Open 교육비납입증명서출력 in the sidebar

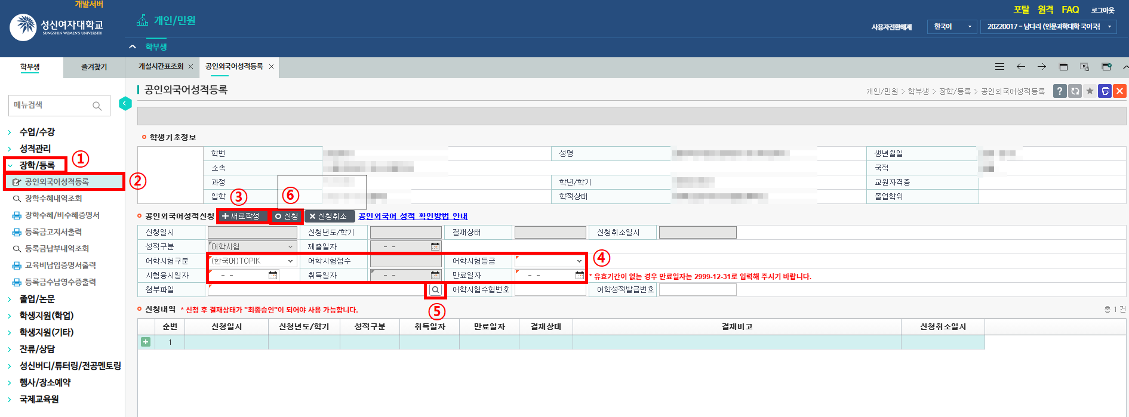tap(60, 265)
